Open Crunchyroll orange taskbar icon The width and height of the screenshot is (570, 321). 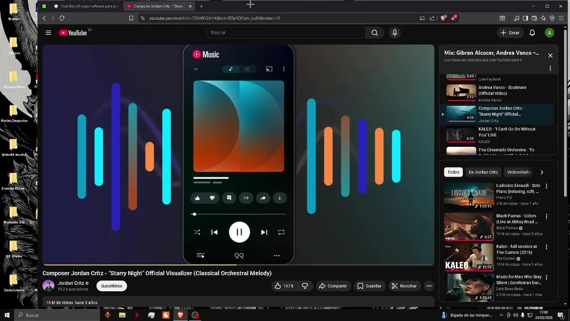pos(166,315)
